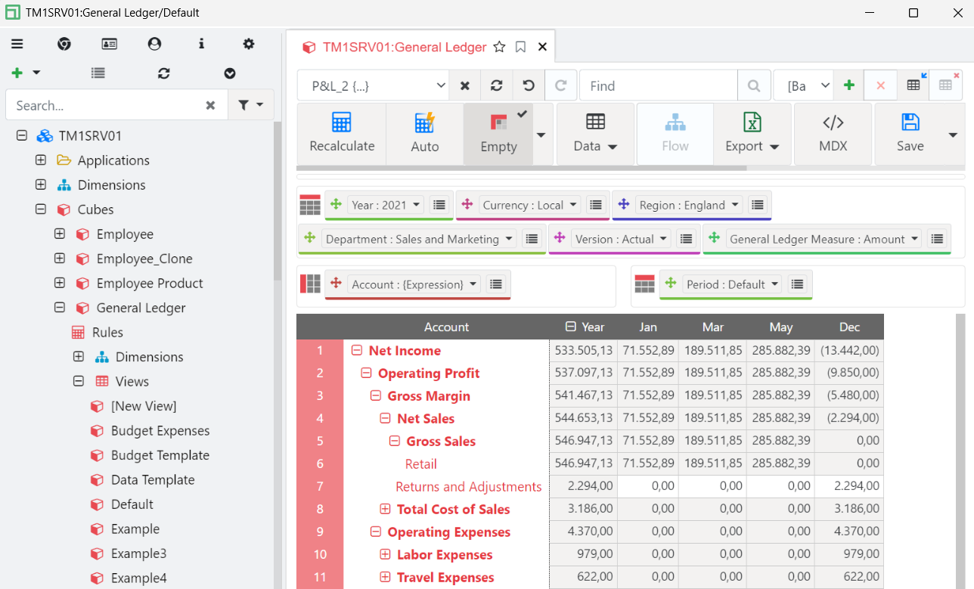
Task: Open the Export dropdown
Action: click(752, 134)
